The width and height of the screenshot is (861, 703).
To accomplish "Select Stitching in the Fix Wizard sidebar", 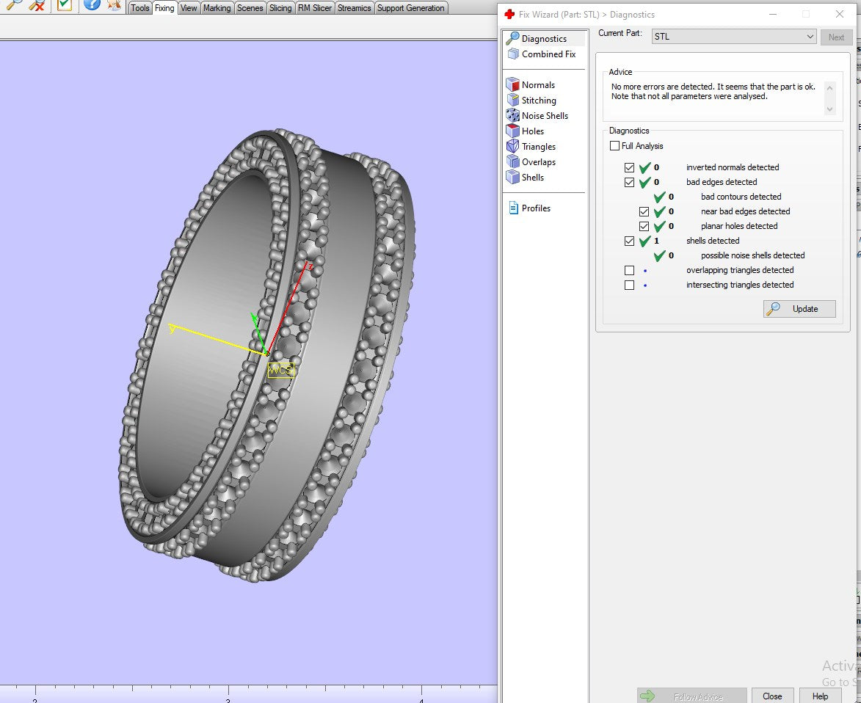I will [538, 101].
